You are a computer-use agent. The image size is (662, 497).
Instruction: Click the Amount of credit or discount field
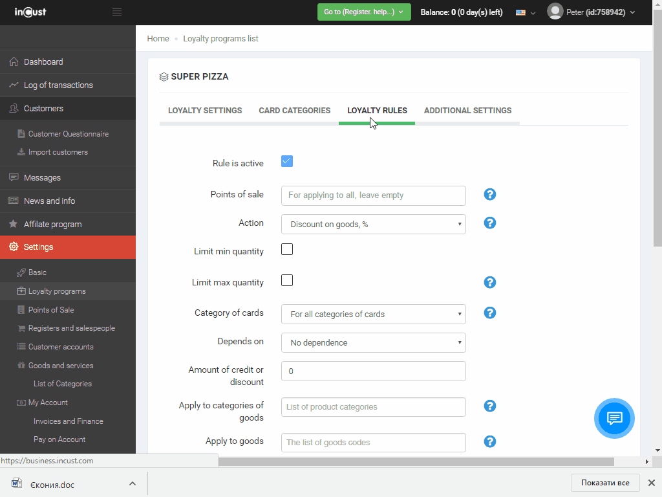coord(373,371)
